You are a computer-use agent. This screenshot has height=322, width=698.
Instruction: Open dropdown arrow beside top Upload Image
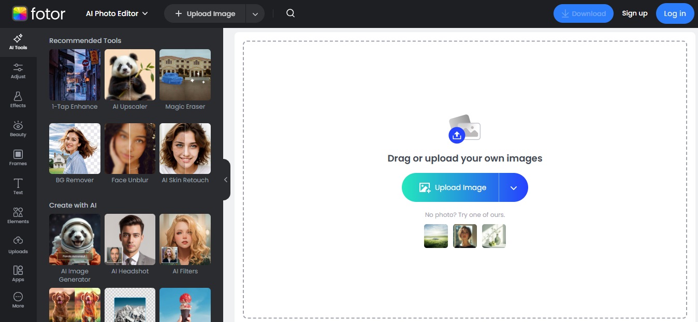pyautogui.click(x=255, y=14)
